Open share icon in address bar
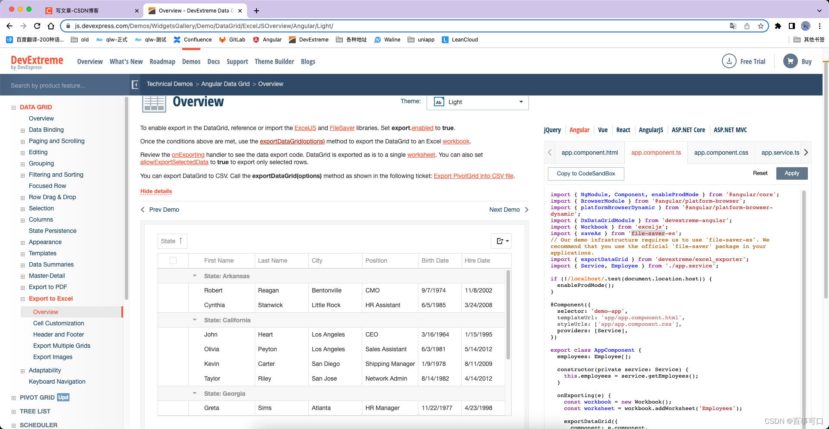This screenshot has width=829, height=429. click(747, 26)
